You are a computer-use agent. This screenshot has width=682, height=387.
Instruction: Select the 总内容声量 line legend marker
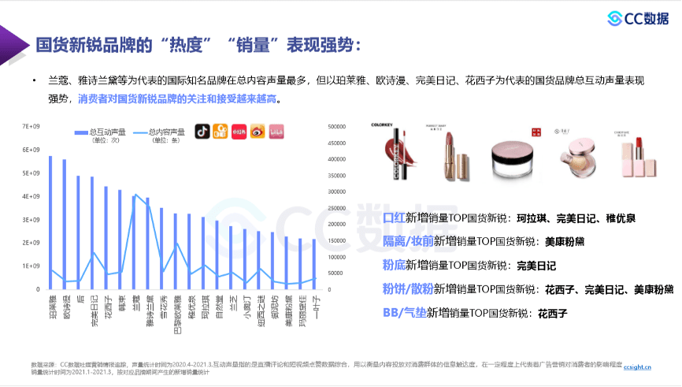coord(140,132)
